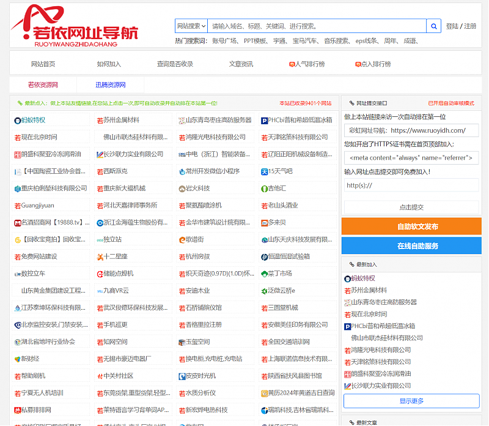Click the orange 自助软文发布 button
This screenshot has width=489, height=426.
click(411, 226)
